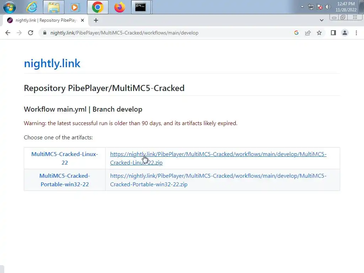
Task: Download the MultiMC5-Cracked-Linux-22.zip URL
Action: pos(218,158)
